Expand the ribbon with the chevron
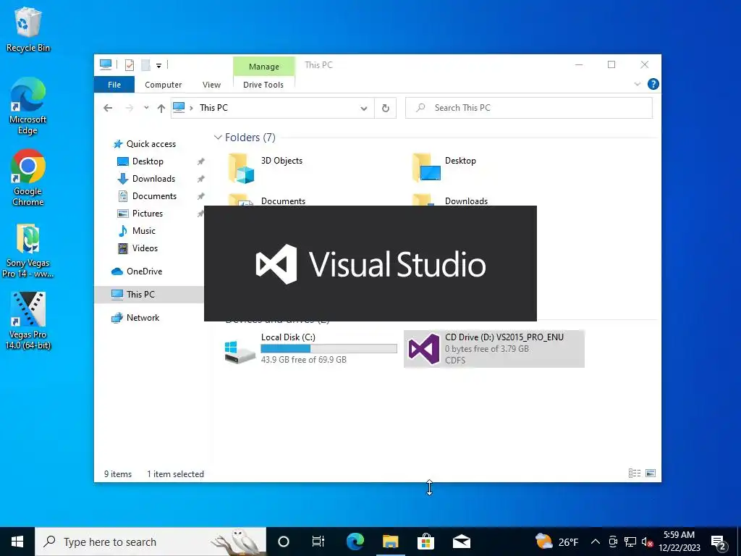This screenshot has height=556, width=741. click(637, 84)
